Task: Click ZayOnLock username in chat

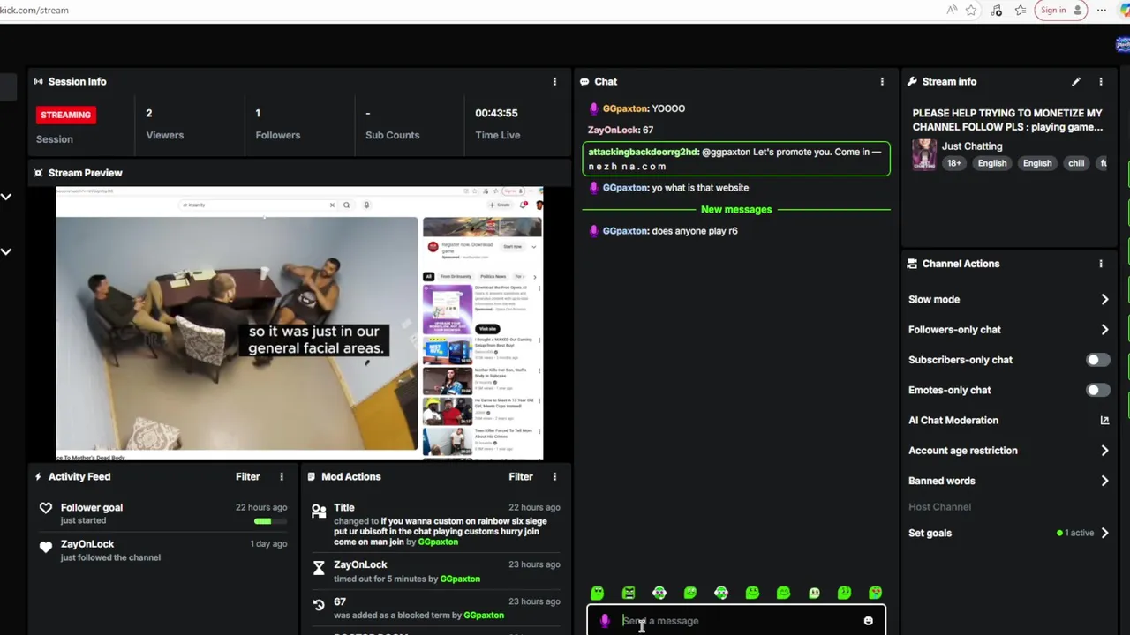Action: click(613, 130)
